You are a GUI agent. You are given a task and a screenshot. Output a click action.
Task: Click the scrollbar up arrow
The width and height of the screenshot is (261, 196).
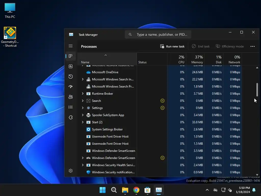tap(257, 68)
